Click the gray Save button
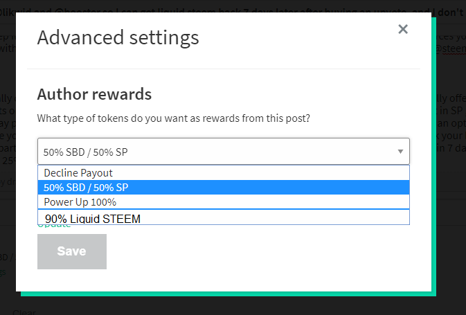The image size is (466, 315). pyautogui.click(x=72, y=251)
